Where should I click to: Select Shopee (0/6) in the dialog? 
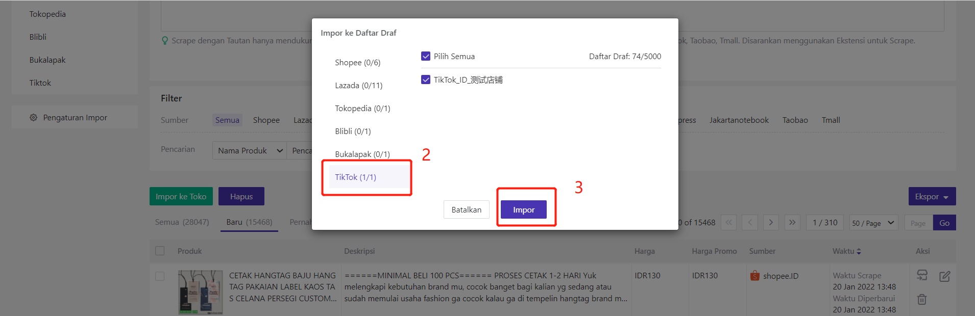358,62
